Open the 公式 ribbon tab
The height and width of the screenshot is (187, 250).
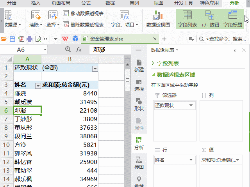86,3
